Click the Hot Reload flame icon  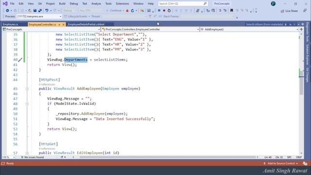tap(127, 11)
